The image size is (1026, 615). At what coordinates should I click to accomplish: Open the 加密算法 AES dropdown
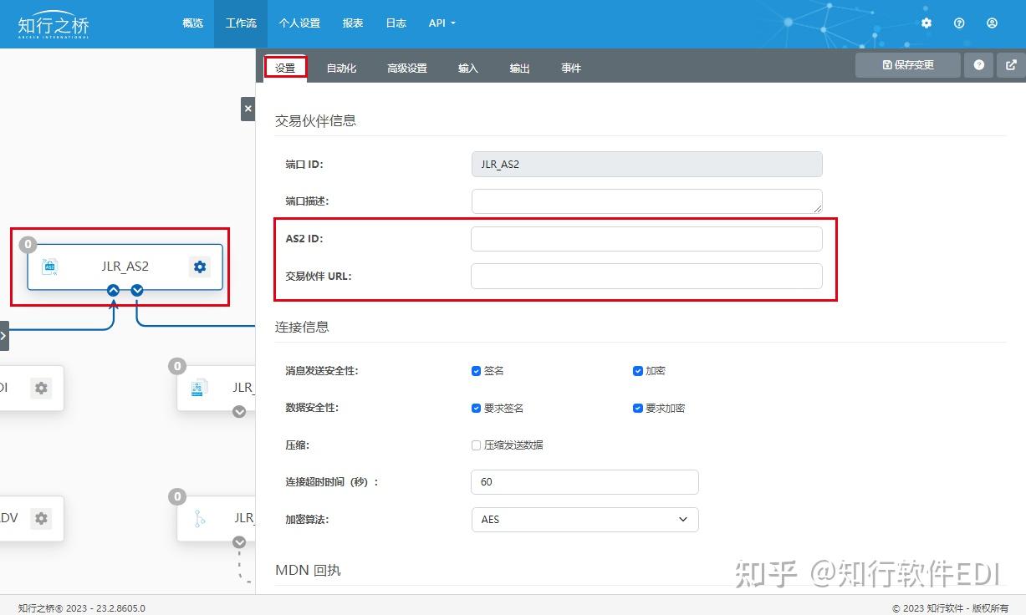pos(584,519)
